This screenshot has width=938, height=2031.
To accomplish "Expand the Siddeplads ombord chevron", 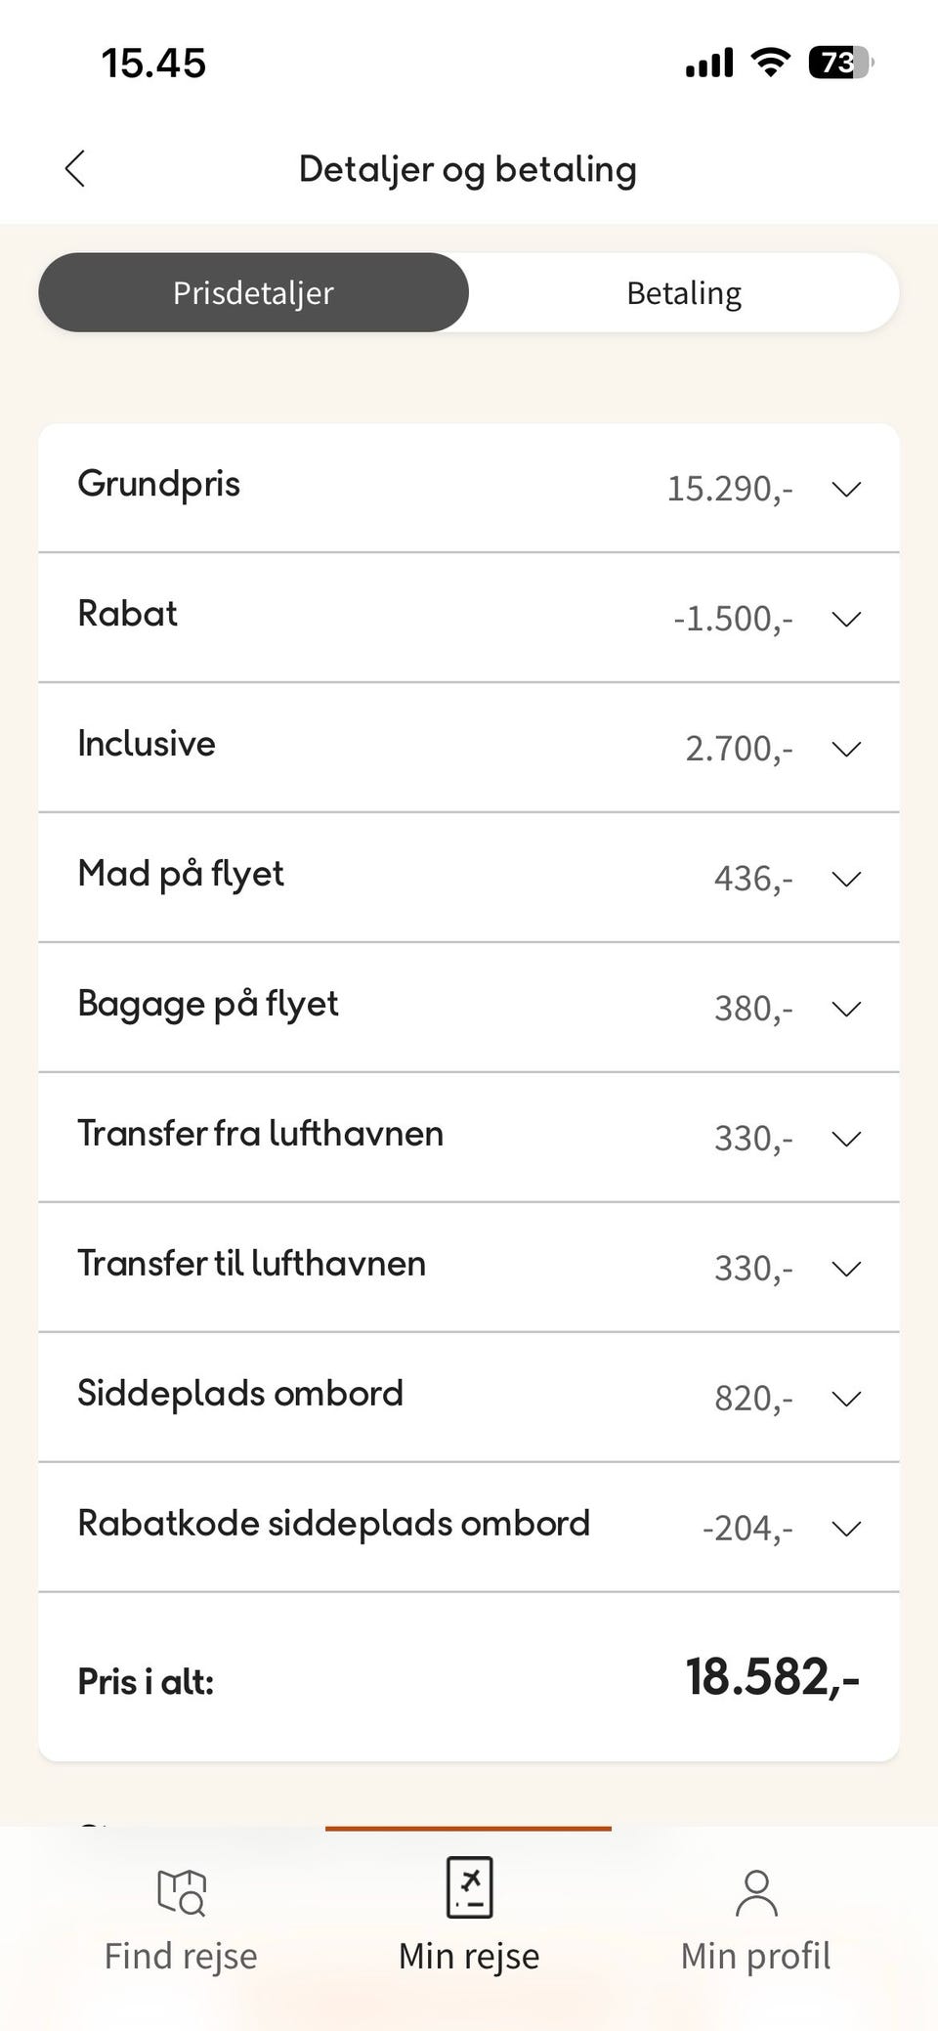I will tap(846, 1399).
